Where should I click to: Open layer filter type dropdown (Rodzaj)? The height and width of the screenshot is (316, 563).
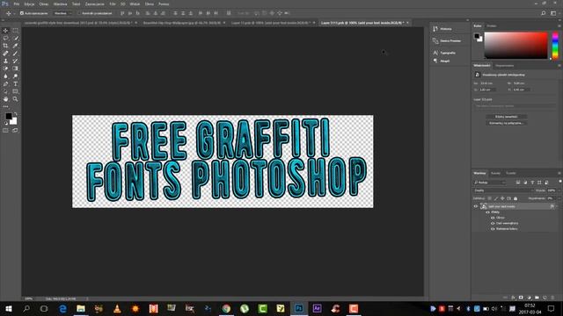pos(490,183)
